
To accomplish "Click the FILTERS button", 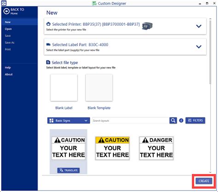I will pyautogui.click(x=195, y=121).
